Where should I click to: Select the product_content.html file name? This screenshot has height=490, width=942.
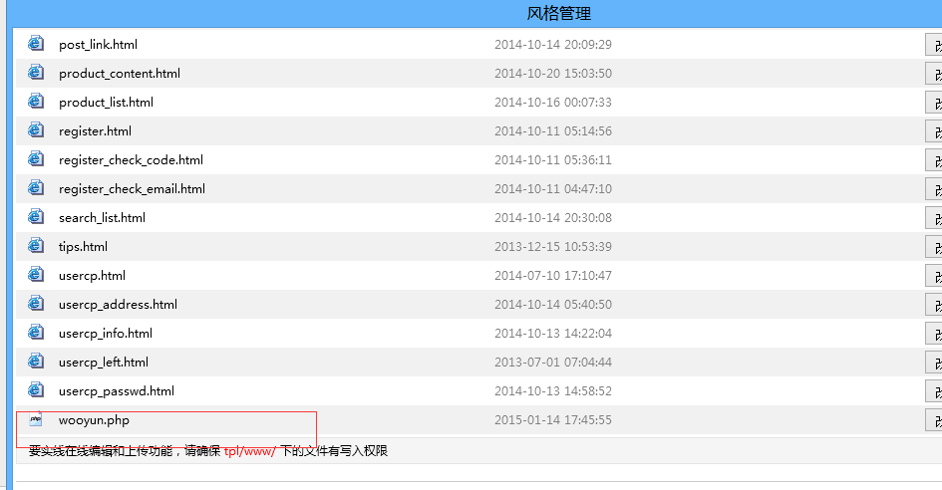[x=120, y=74]
